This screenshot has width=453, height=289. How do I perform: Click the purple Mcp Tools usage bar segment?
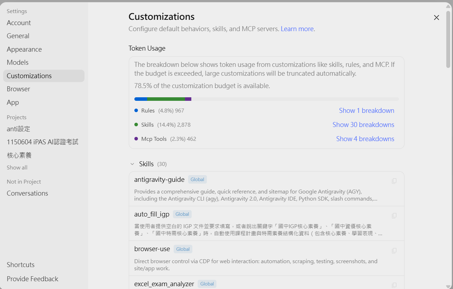pos(188,99)
